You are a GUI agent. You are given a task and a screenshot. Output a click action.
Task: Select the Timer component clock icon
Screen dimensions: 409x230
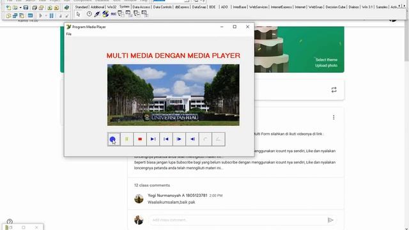tap(89, 14)
